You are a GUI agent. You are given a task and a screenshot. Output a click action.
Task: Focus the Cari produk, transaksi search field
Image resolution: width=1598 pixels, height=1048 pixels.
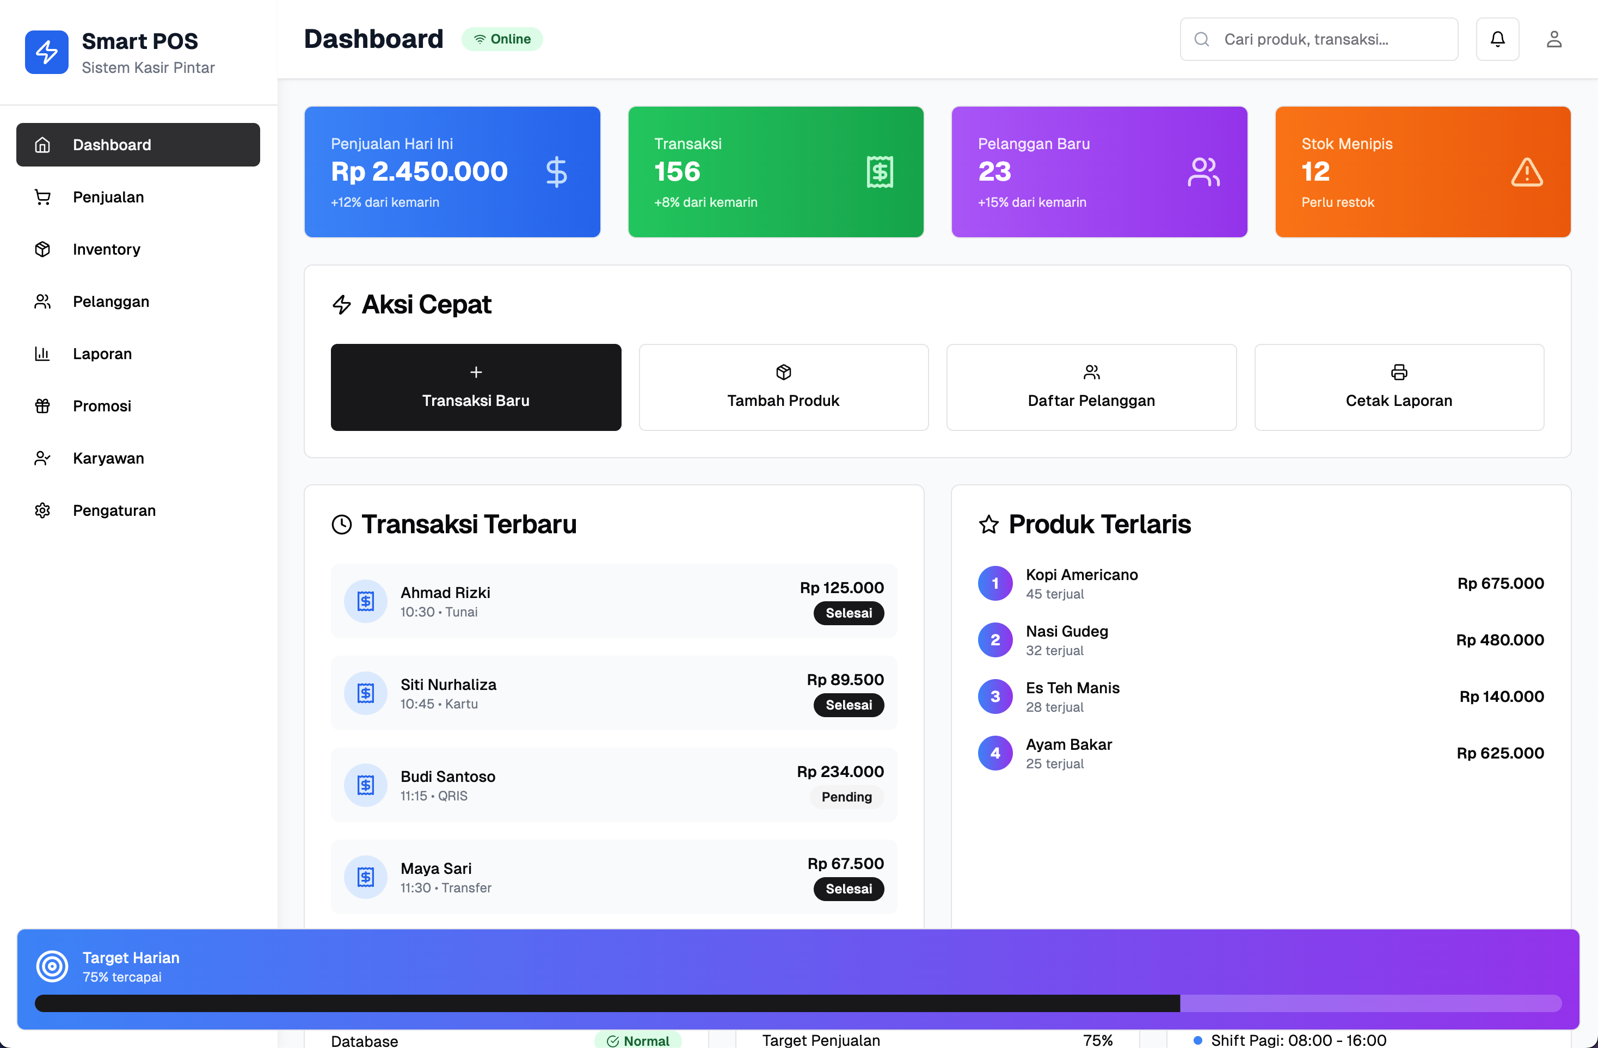click(x=1319, y=39)
